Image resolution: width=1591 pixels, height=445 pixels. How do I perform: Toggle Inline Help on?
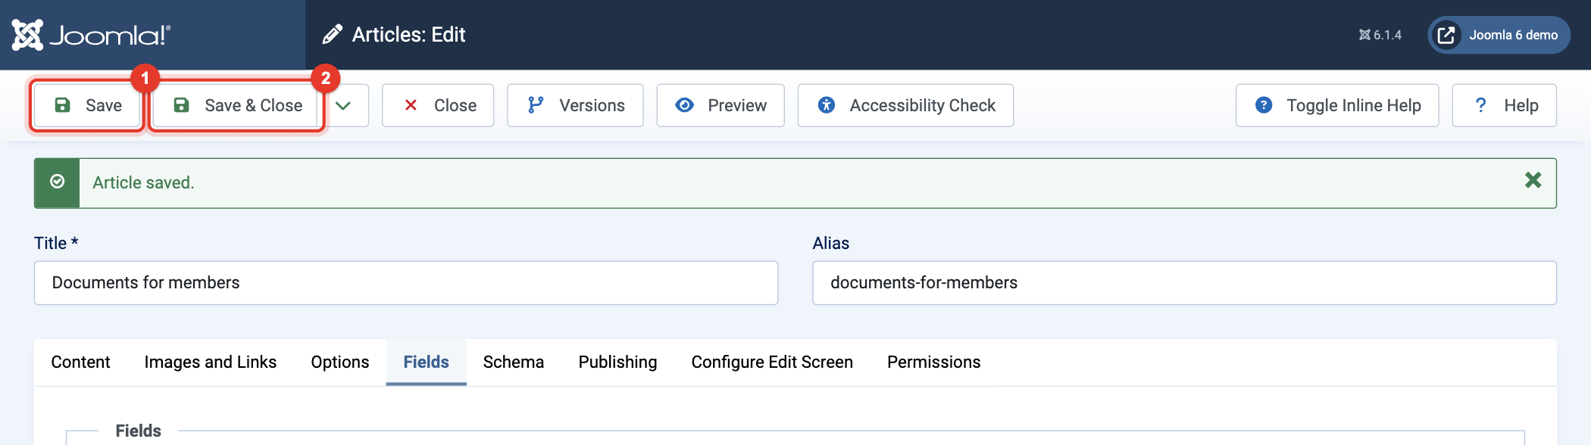1337,105
